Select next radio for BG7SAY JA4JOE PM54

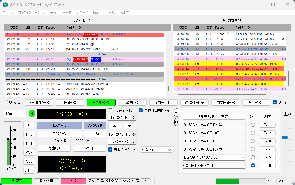click(x=253, y=125)
